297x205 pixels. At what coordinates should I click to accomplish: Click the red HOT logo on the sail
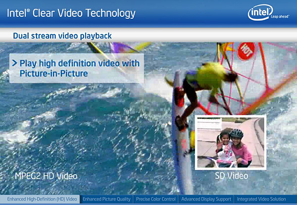(246, 51)
